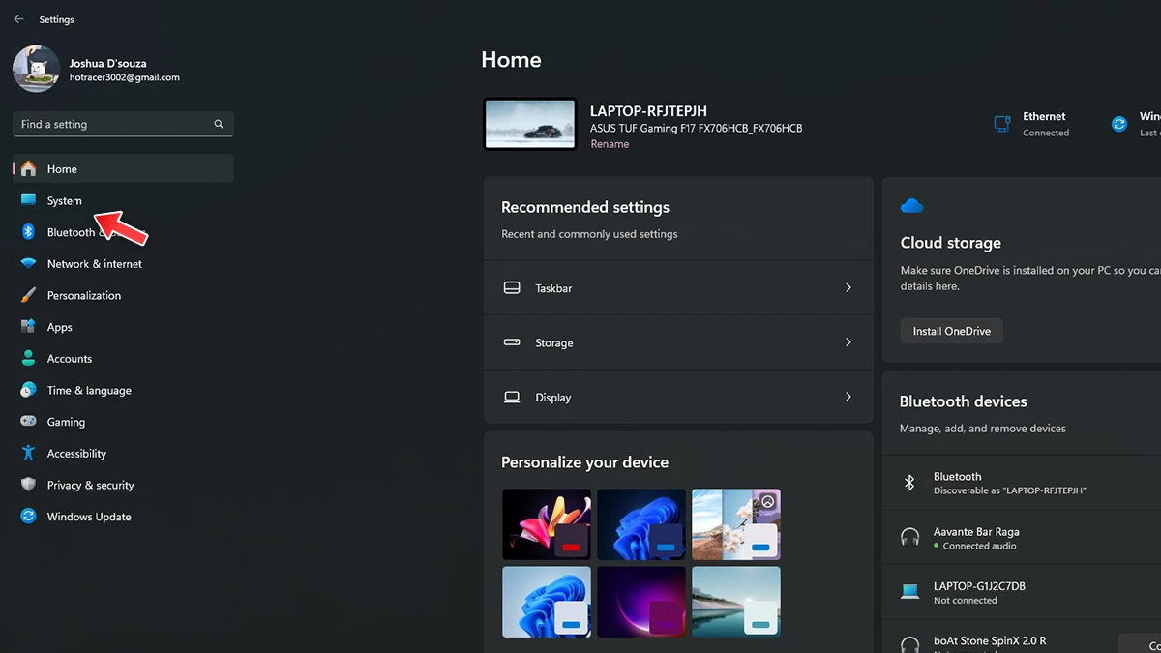Select the light blue Windows bloom theme
Viewport: 1161px width, 653px height.
click(547, 602)
